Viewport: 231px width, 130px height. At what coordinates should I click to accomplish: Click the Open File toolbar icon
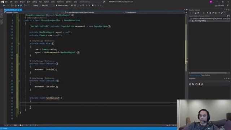[x=16, y=5]
